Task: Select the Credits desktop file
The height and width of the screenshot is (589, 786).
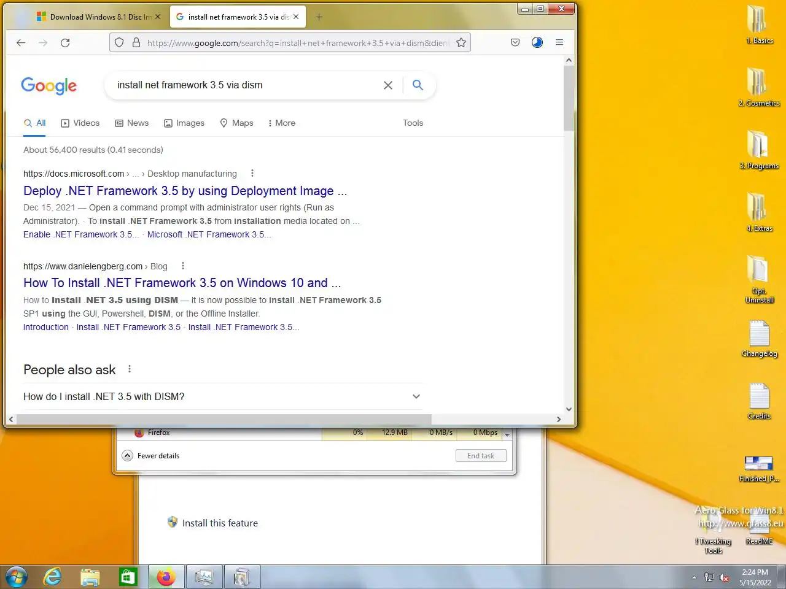Action: [759, 401]
